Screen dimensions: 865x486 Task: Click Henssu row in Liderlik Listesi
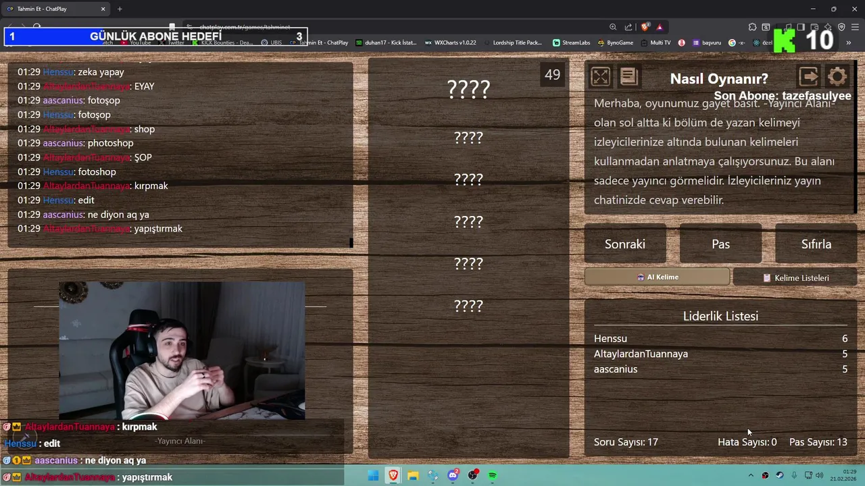[x=720, y=338]
